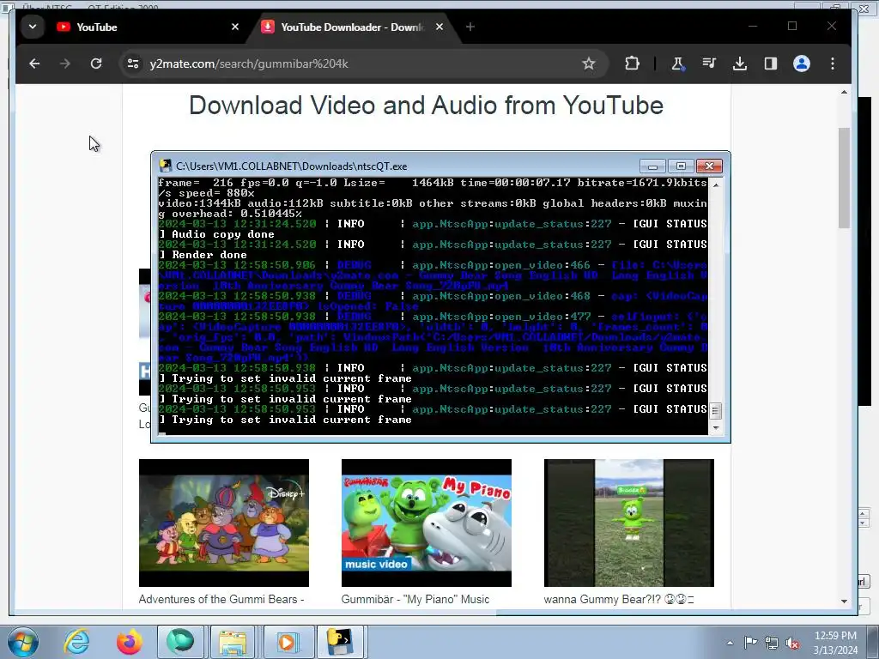Open the Adventures of the Gummi Bears thumbnail

[224, 523]
